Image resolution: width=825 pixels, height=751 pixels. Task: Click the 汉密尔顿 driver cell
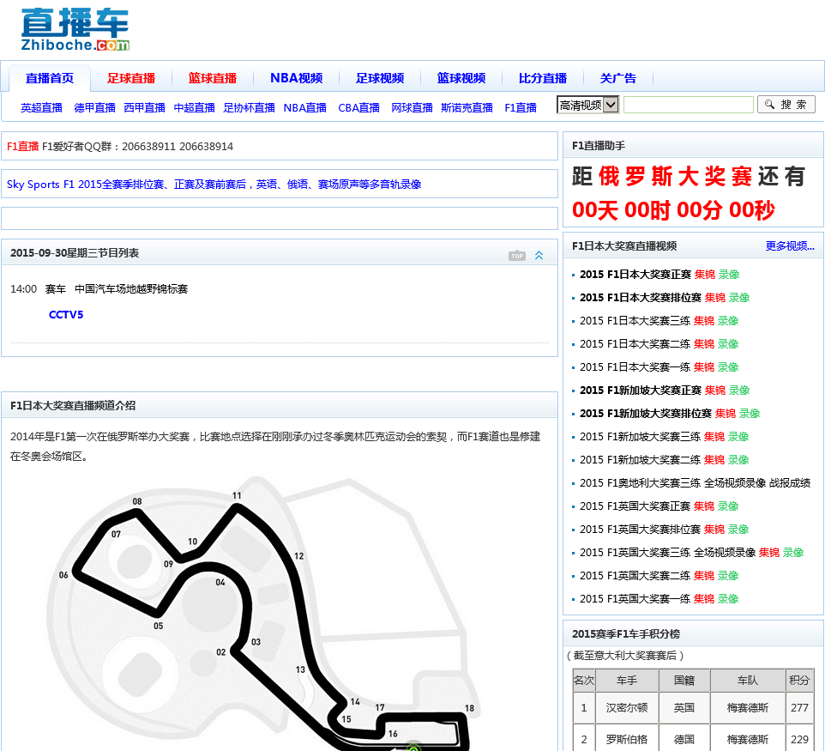(x=627, y=708)
